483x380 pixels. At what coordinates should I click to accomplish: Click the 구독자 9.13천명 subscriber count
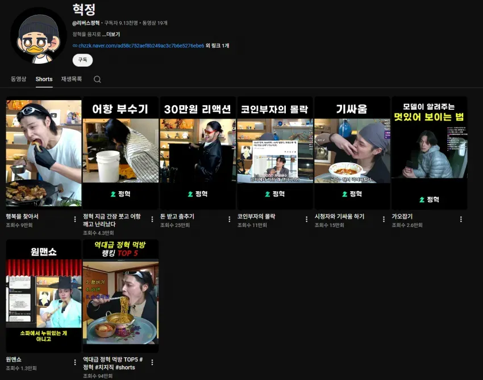pyautogui.click(x=120, y=23)
